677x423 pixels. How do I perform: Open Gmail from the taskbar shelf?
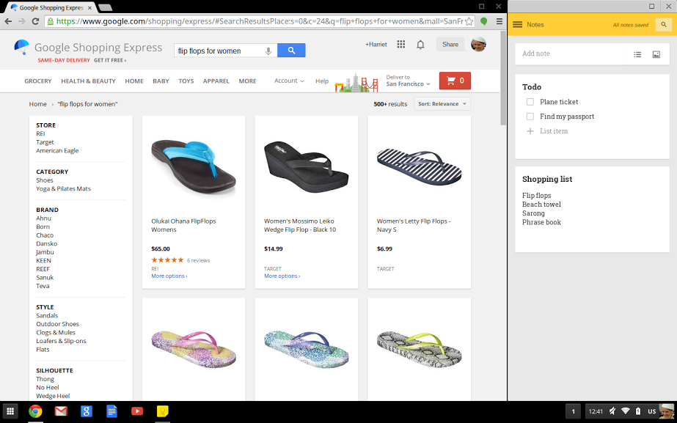(61, 411)
